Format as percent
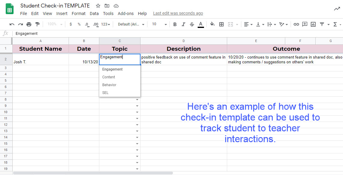Screen dimensions: 343x175 pos(79,24)
